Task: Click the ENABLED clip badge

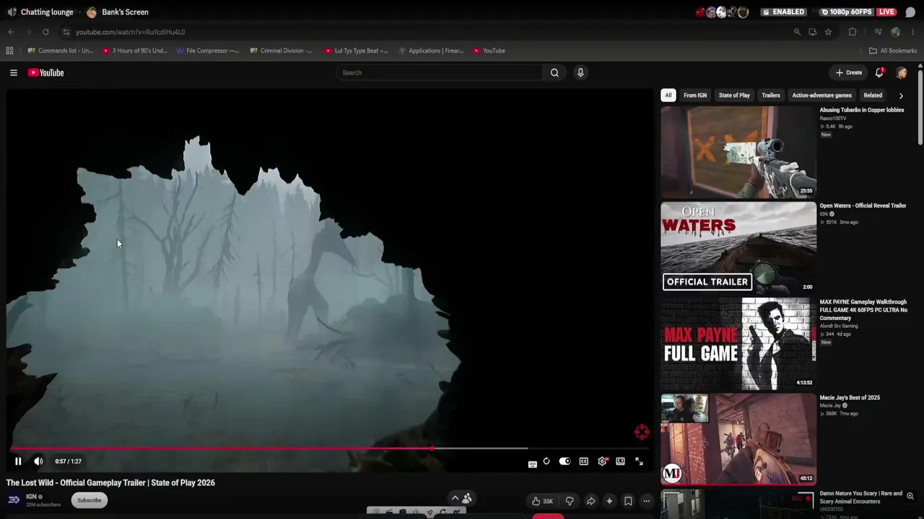Action: (x=783, y=12)
